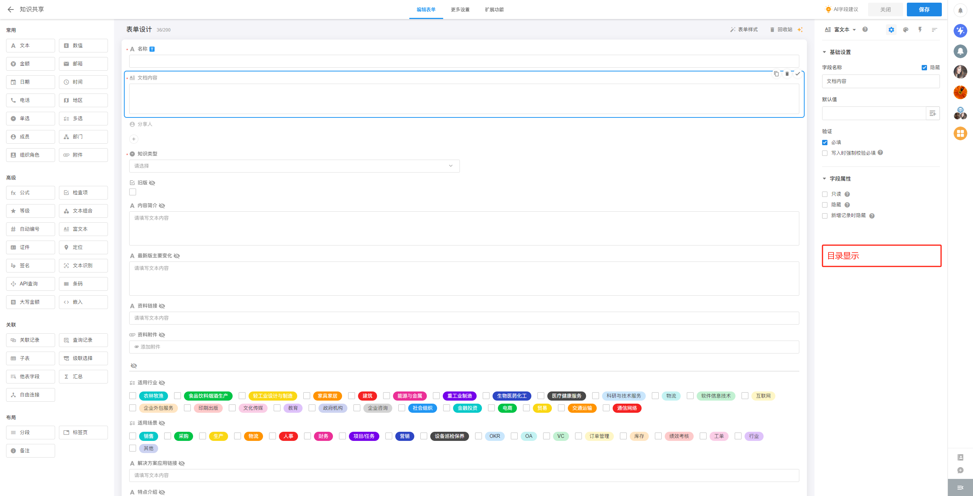This screenshot has width=973, height=496.
Task: Switch to the 扩展功能 tab
Action: [x=494, y=10]
